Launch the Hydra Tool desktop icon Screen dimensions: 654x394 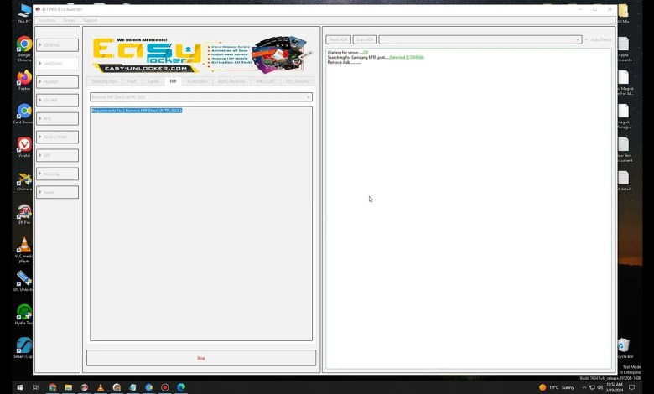pos(23,312)
